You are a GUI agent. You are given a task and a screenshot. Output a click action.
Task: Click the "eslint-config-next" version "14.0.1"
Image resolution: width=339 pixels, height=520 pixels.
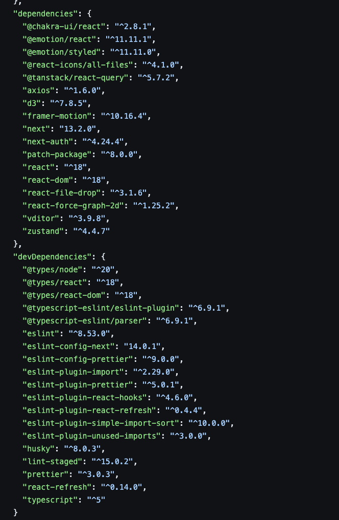[x=142, y=346]
